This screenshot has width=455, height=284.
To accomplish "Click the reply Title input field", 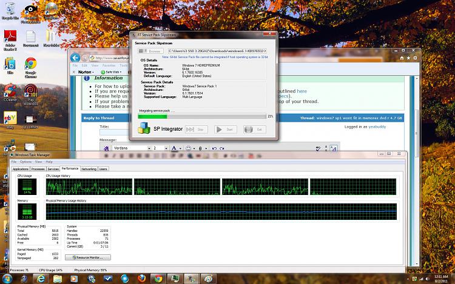I will [x=115, y=132].
